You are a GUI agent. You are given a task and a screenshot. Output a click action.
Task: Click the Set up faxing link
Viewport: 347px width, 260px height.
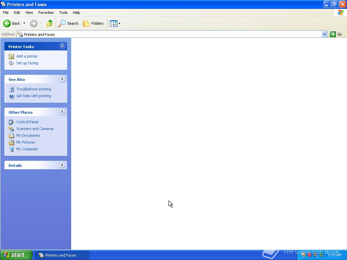pos(27,63)
